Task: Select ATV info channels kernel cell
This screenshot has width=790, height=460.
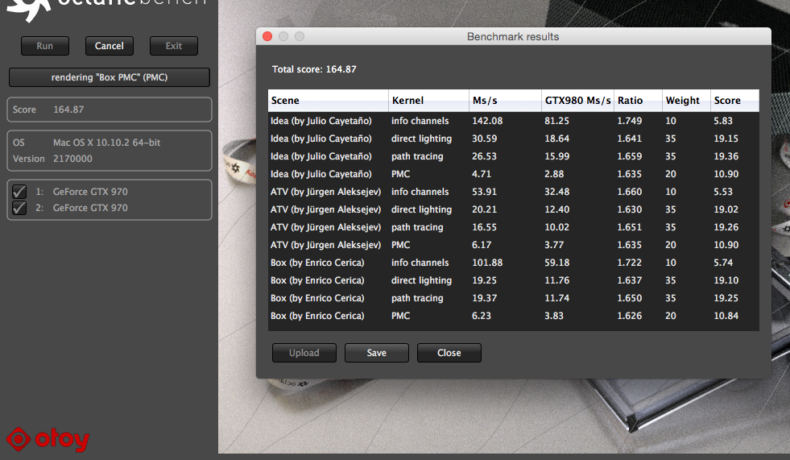Action: coord(420,192)
